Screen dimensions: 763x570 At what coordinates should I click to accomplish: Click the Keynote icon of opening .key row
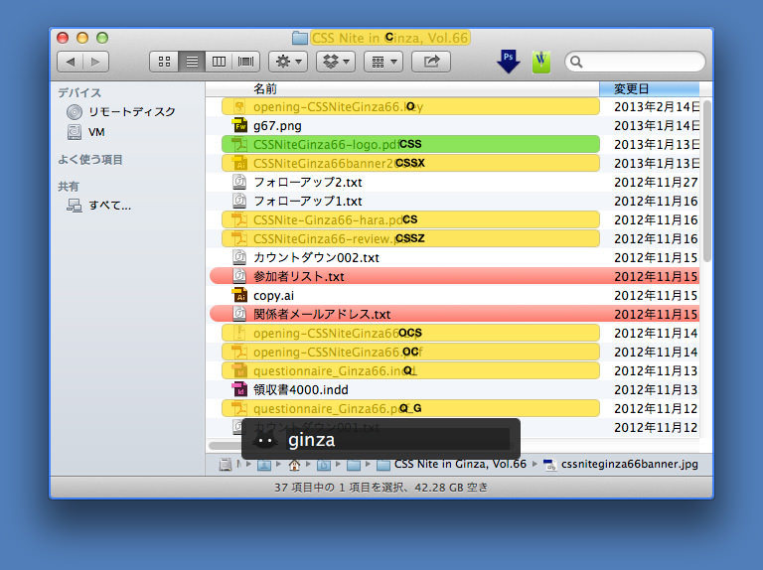[238, 106]
